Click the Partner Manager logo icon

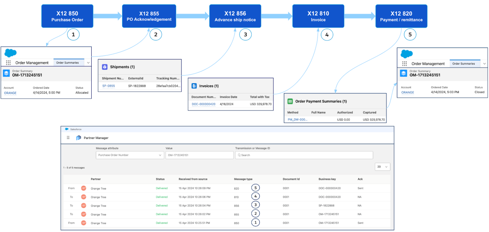[x=79, y=138]
